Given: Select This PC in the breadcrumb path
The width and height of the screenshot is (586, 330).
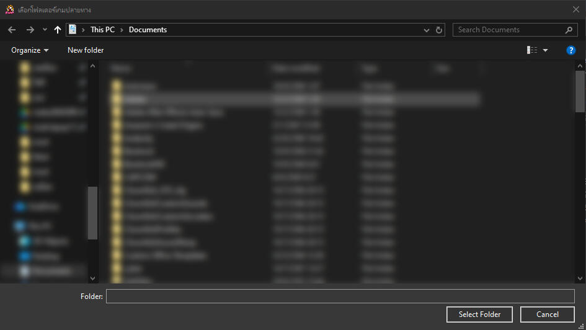Looking at the screenshot, I should 102,30.
